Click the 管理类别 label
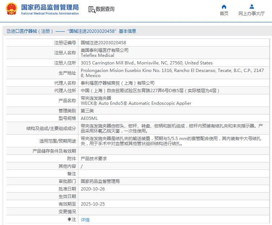Viewport: 272px width, 225px height. coord(67,111)
